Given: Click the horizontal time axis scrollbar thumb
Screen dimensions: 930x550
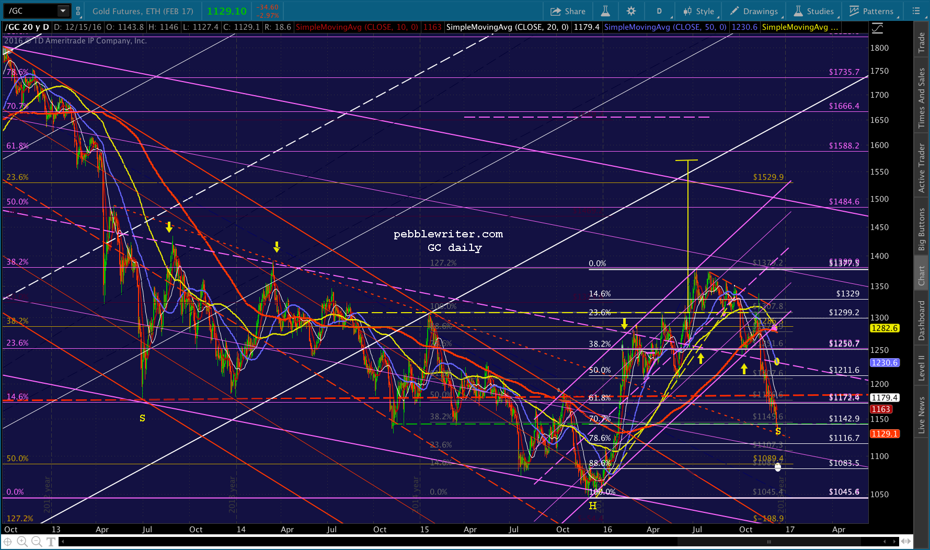Looking at the screenshot, I should point(769,542).
